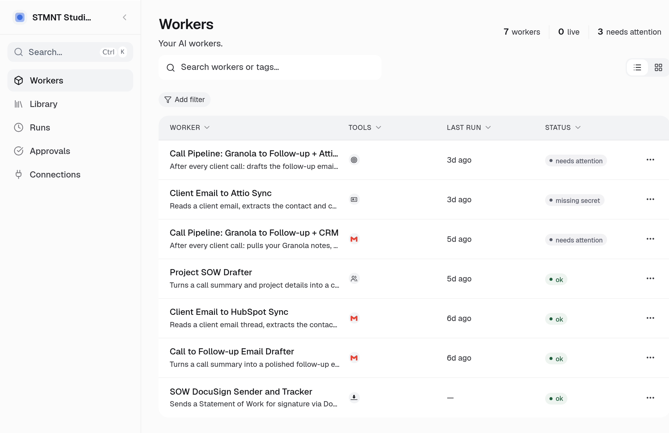Screen dimensions: 669x433
Task: Open the Client Email to HubSpot Sync worker
Action: click(x=229, y=312)
